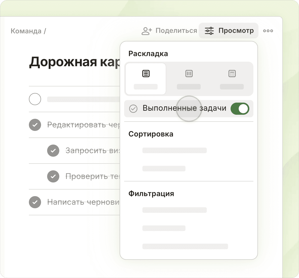
Task: Uncheck the Написать черновик task checkbox
Action: coord(35,202)
